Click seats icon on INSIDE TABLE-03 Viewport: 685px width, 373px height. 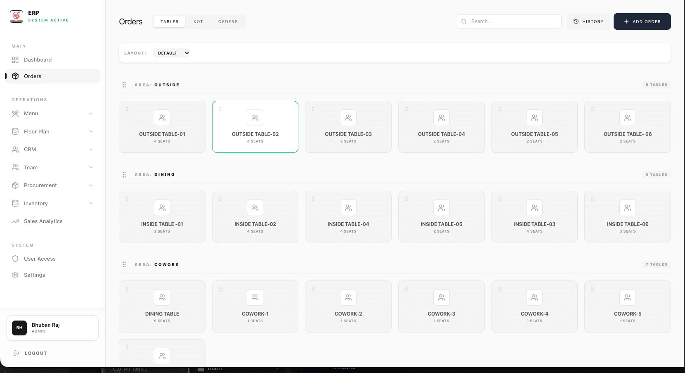point(534,208)
